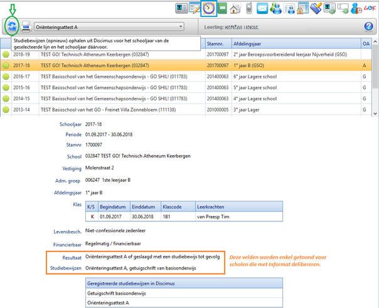Screen dimensions: 379x308
Task: Open the form with pencil edit icon
Action: coord(195,8)
